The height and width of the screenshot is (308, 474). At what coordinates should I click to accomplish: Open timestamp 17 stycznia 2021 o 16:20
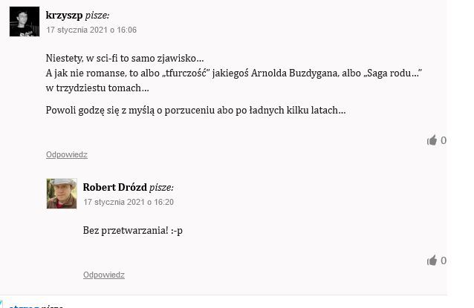129,202
